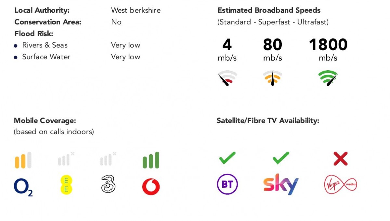Screen dimensions: 390x221
Task: Click the green checkmark above BT
Action: [x=227, y=158]
